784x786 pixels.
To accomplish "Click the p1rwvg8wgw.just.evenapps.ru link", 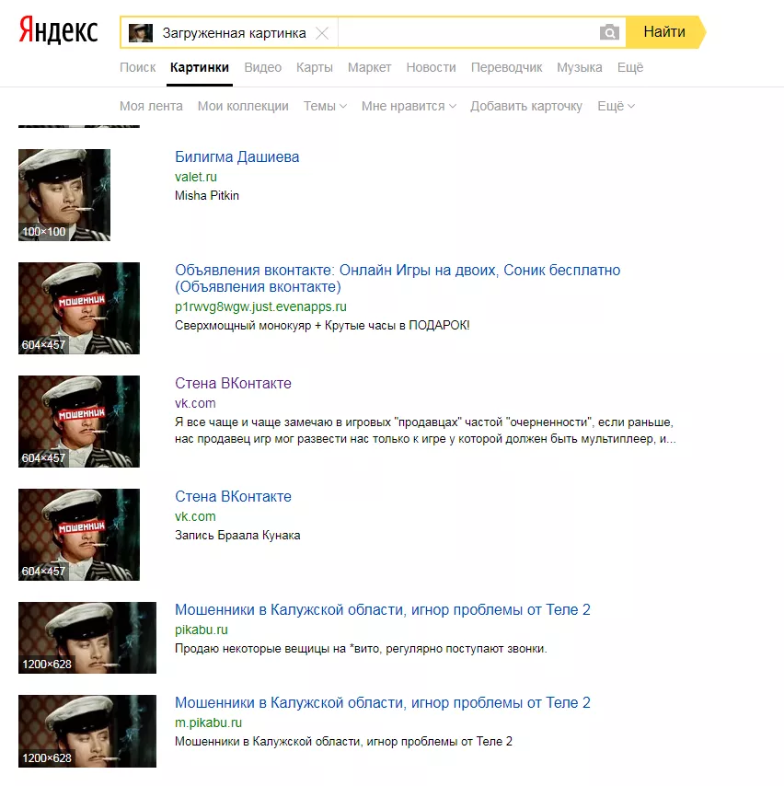I will pyautogui.click(x=260, y=306).
